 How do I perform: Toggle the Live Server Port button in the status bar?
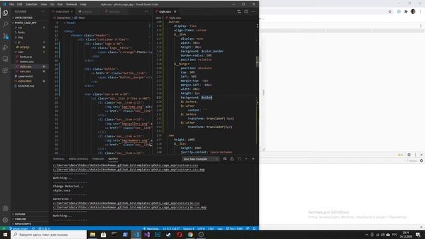234,228
